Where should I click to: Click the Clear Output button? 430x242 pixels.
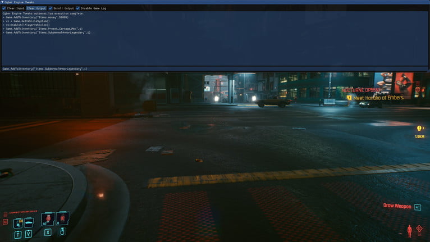pos(36,8)
